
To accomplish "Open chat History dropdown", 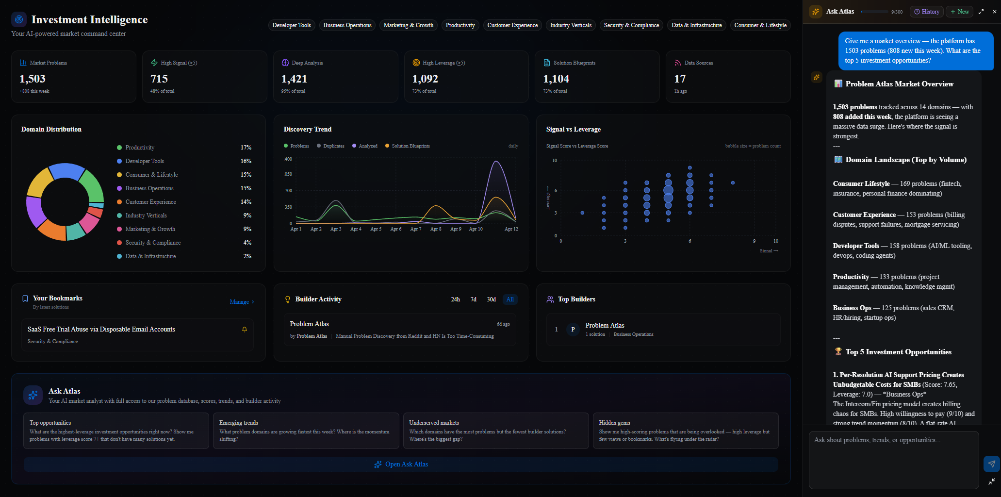I will (926, 12).
